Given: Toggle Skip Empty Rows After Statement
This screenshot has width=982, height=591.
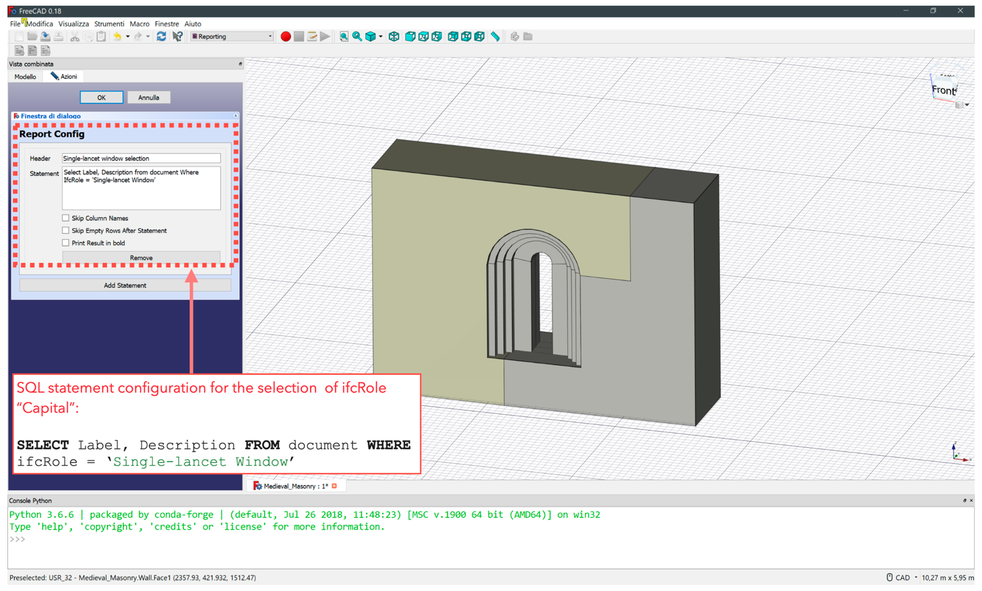Looking at the screenshot, I should (x=66, y=230).
